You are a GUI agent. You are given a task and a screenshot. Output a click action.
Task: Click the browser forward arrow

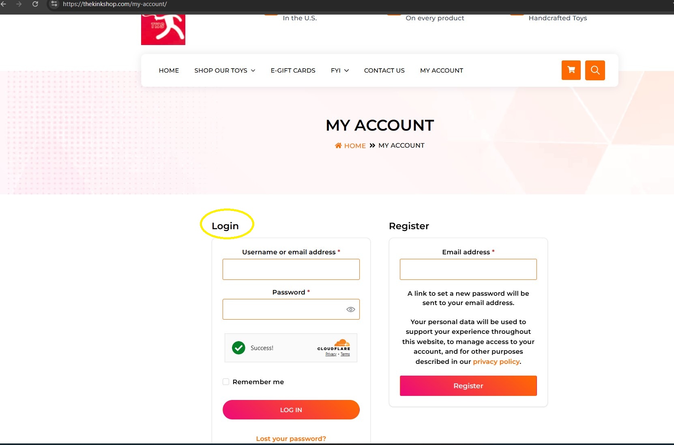[x=19, y=4]
